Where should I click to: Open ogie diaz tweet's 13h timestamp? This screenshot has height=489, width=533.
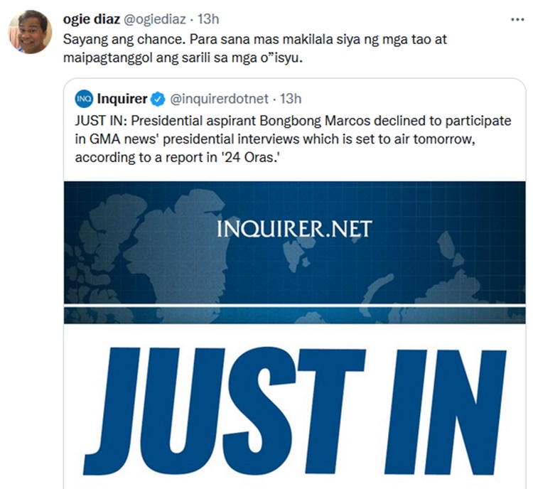208,19
